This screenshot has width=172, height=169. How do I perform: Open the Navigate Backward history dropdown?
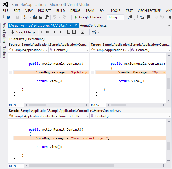coord(13,17)
